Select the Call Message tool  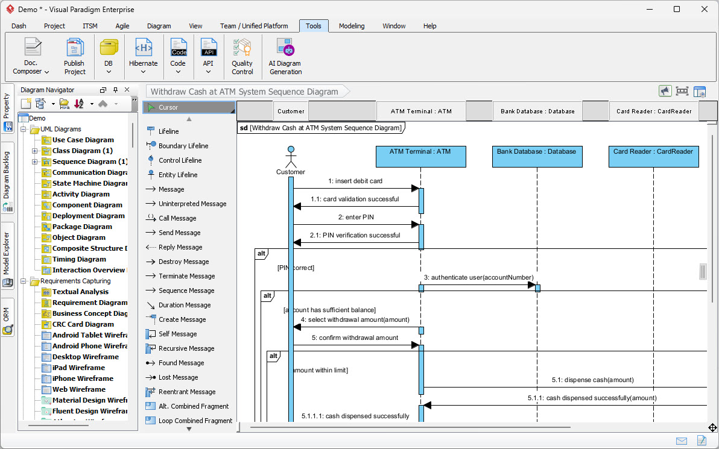click(x=189, y=218)
